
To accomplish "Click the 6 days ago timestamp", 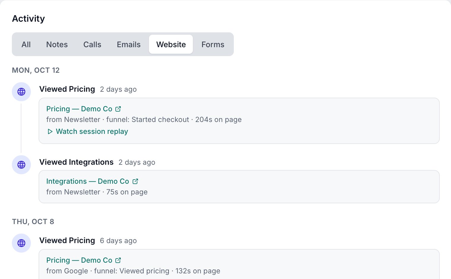I will [x=118, y=241].
